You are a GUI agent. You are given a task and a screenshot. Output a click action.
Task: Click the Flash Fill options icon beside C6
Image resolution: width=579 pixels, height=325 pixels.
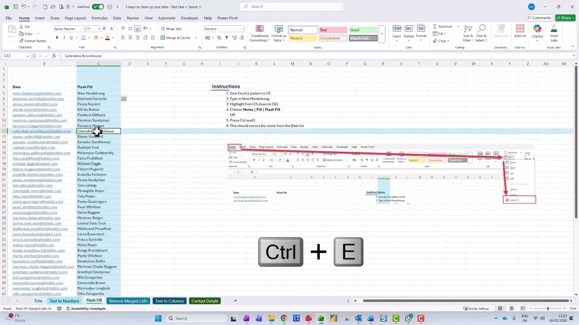tap(123, 98)
